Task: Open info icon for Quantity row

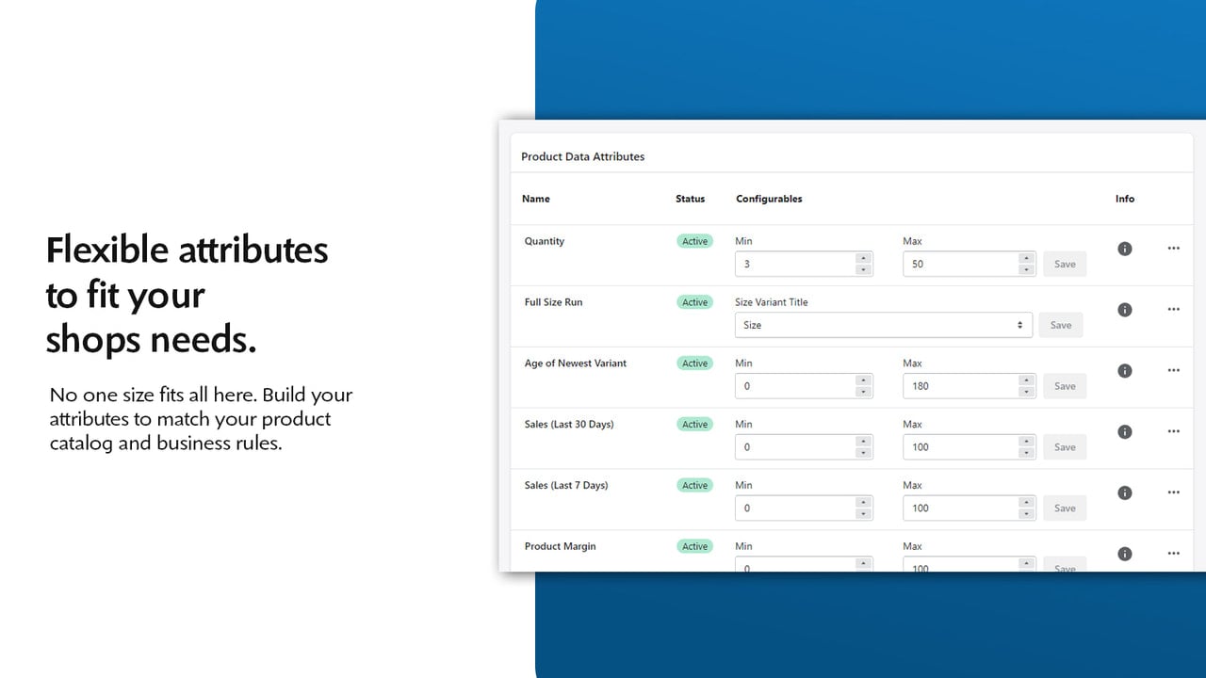Action: tap(1124, 249)
